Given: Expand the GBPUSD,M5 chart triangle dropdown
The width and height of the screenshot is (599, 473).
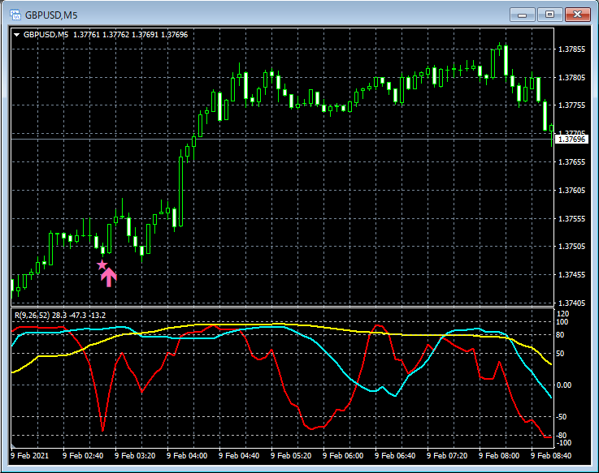Looking at the screenshot, I should [x=17, y=35].
